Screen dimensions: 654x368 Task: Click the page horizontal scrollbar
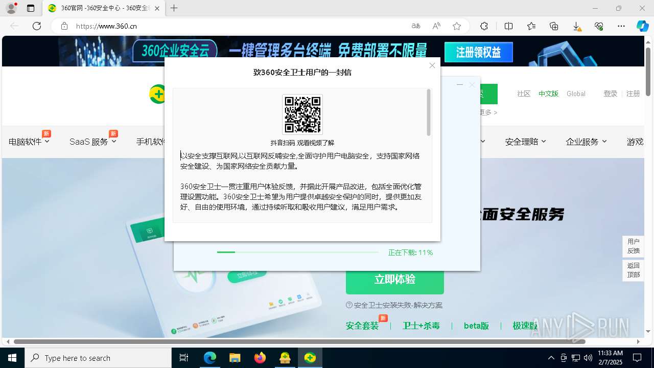pyautogui.click(x=299, y=341)
